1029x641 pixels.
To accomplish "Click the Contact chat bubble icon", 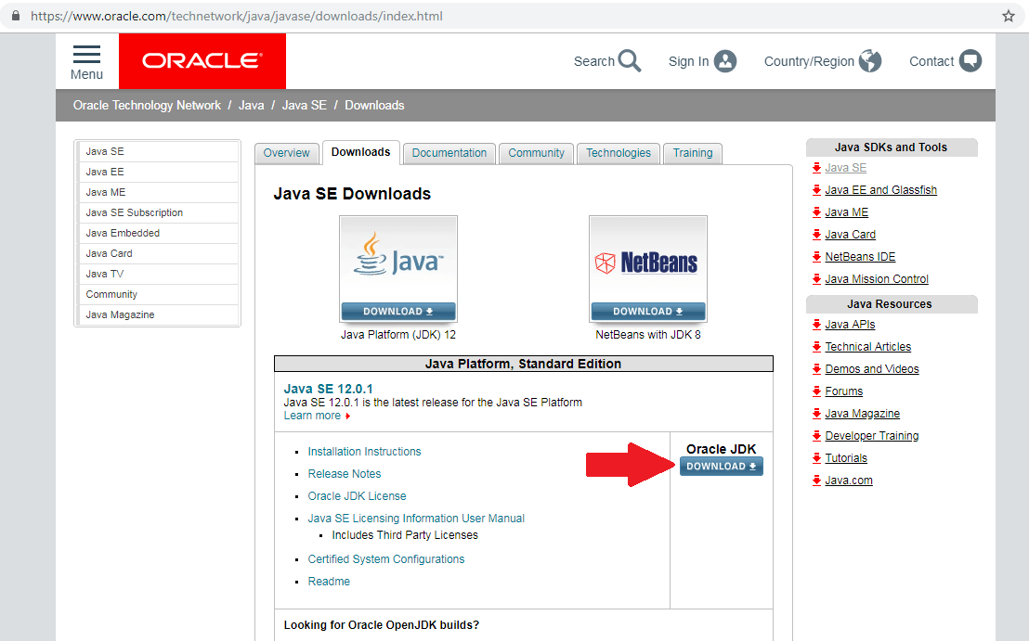I will pyautogui.click(x=970, y=61).
